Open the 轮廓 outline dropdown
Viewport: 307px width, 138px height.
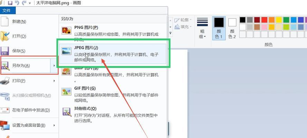tap(183, 20)
